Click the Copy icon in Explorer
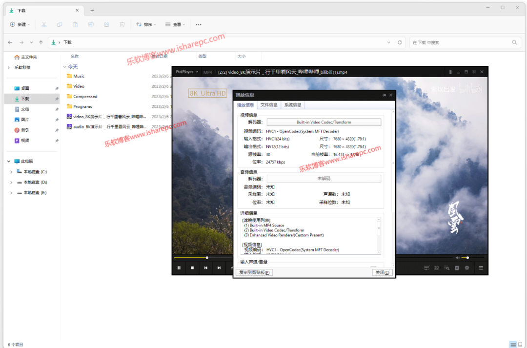This screenshot has width=527, height=348. (60, 24)
